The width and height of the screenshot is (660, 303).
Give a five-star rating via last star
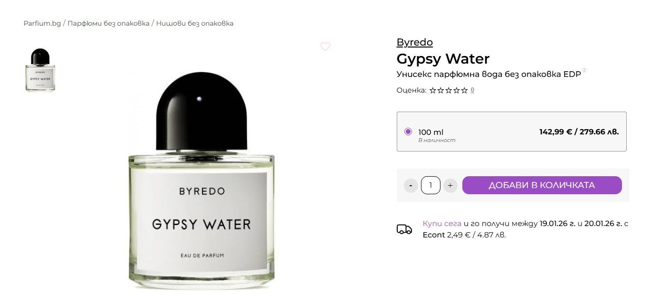pos(464,90)
